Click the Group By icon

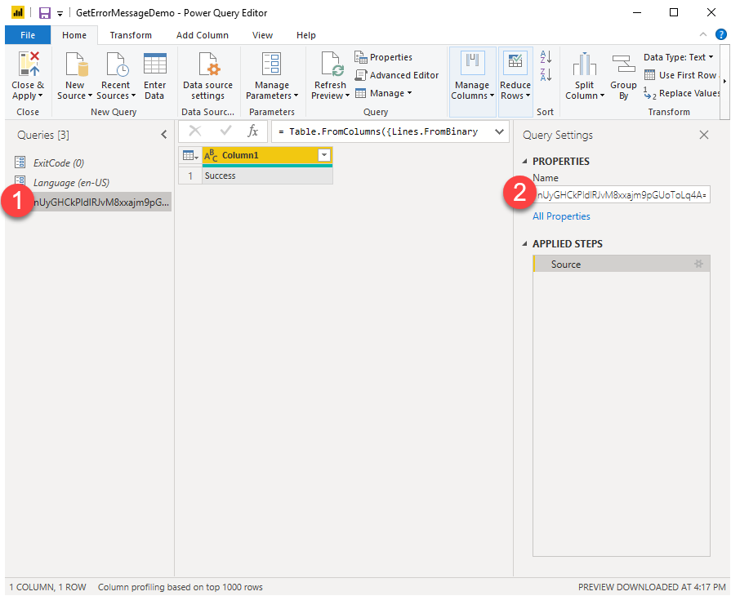[x=623, y=64]
